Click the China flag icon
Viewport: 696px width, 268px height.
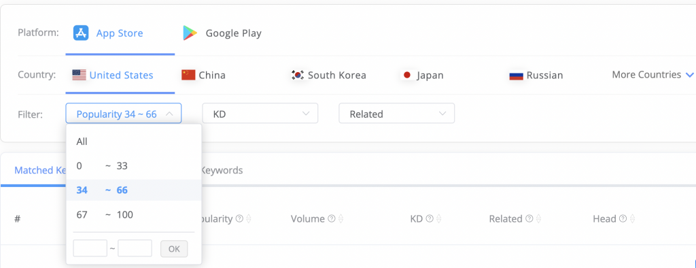click(188, 75)
